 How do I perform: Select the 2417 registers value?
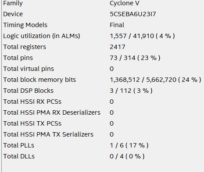118,47
